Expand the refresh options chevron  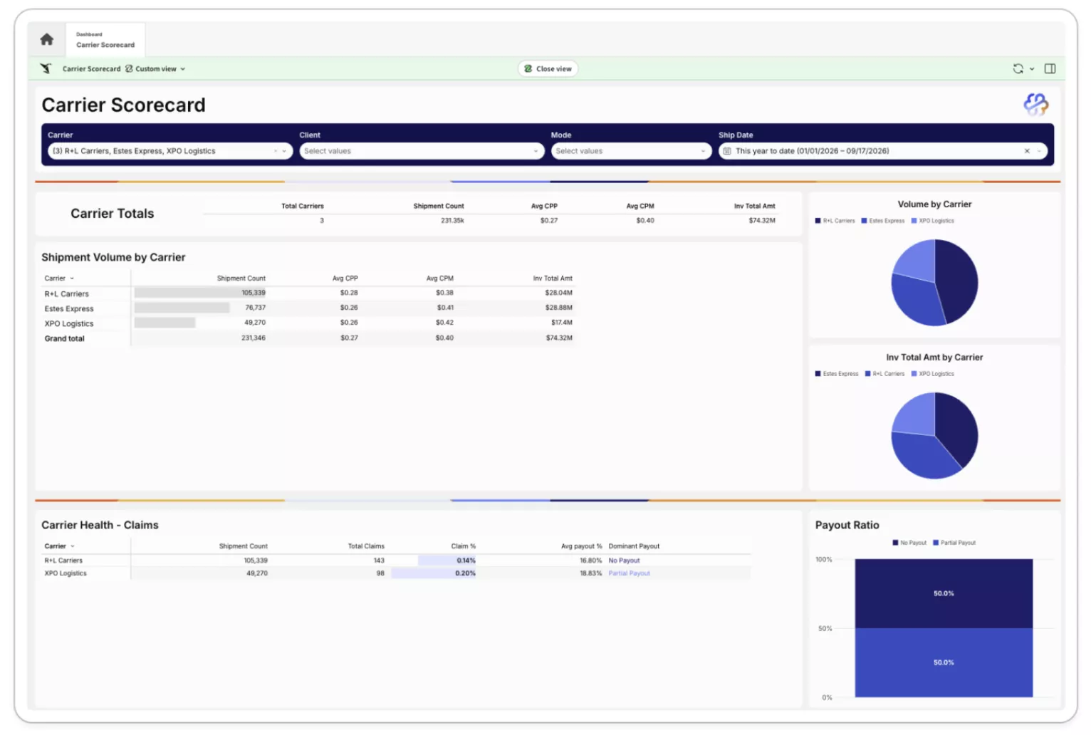pyautogui.click(x=1032, y=69)
